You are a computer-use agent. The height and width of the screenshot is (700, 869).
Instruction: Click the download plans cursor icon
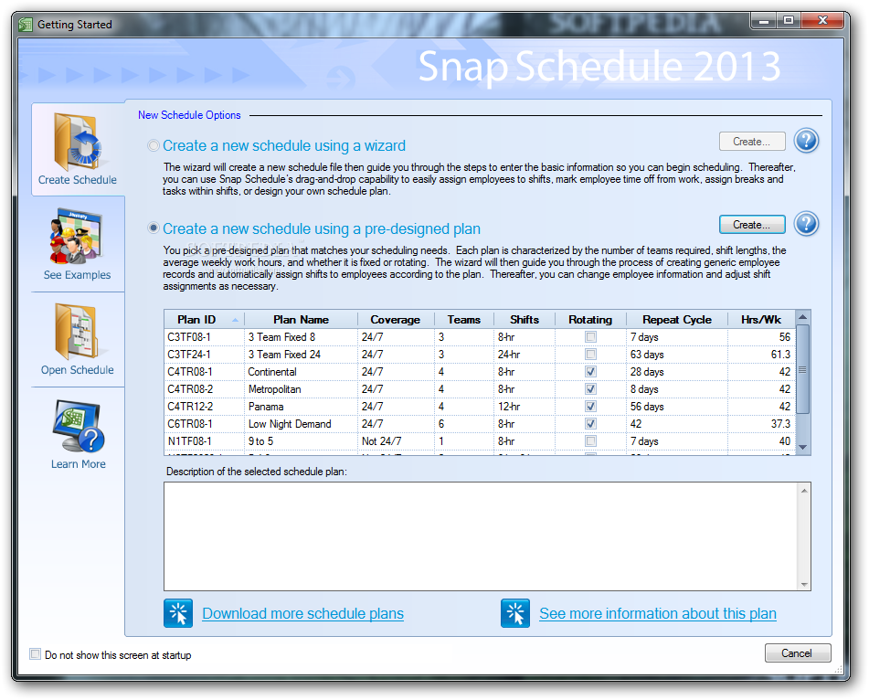click(x=178, y=613)
